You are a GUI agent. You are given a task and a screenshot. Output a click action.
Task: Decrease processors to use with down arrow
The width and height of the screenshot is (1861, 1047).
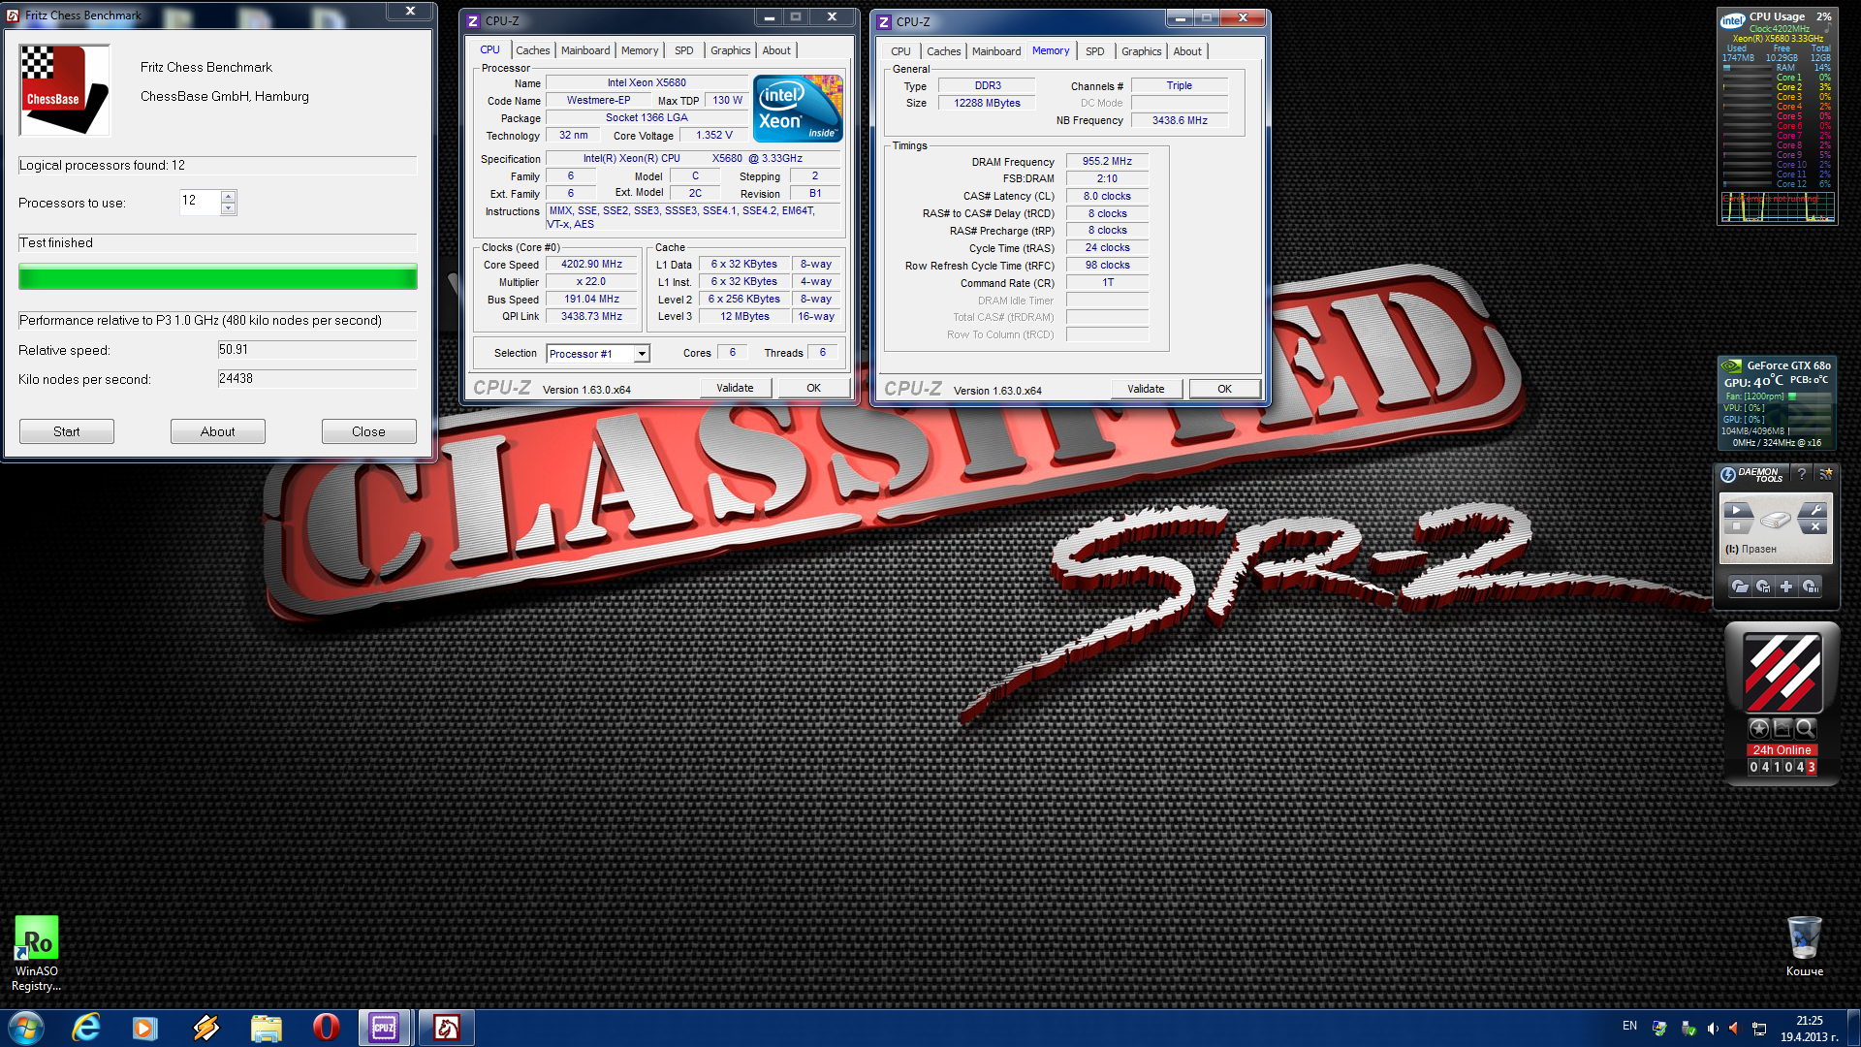(x=229, y=208)
